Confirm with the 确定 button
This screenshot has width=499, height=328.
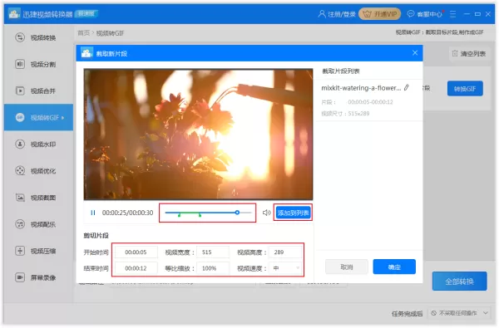click(x=394, y=267)
